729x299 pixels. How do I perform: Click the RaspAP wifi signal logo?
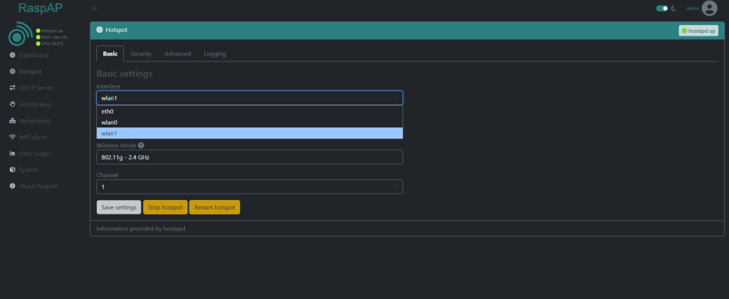(21, 36)
